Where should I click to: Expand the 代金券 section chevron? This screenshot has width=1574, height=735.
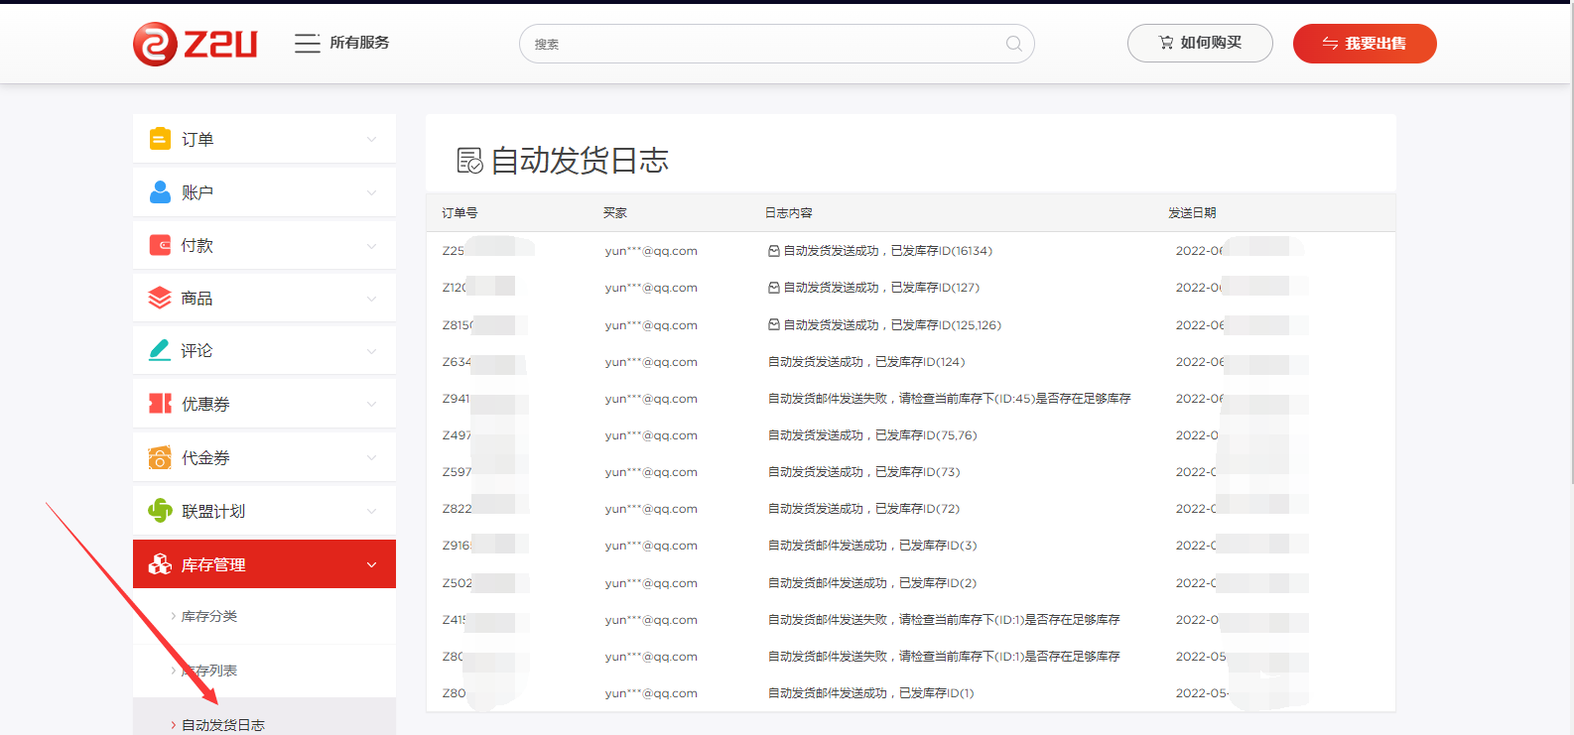point(371,457)
